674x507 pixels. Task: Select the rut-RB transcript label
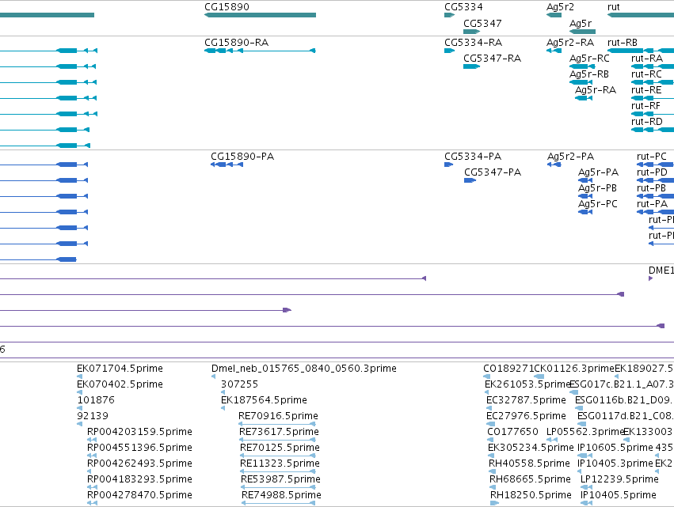pos(623,43)
